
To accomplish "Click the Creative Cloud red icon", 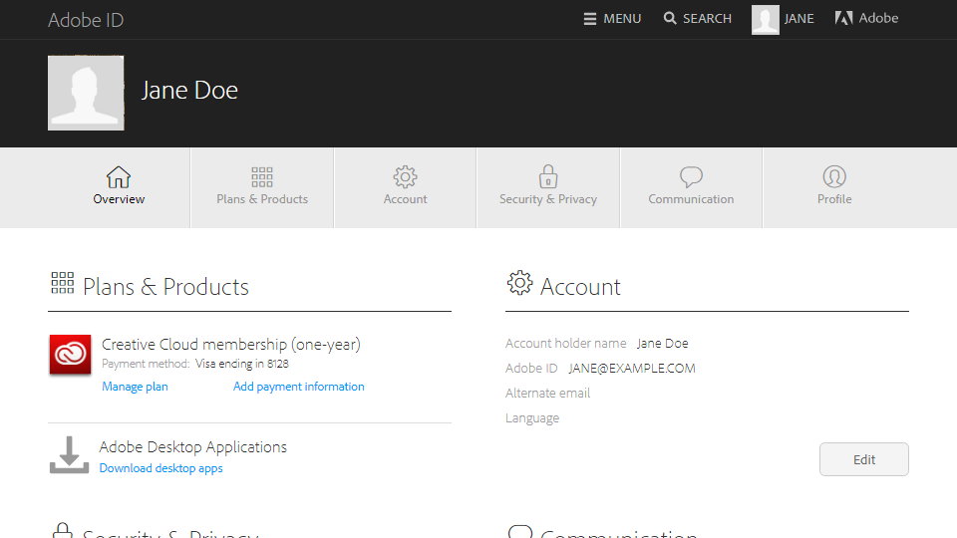I will [70, 356].
